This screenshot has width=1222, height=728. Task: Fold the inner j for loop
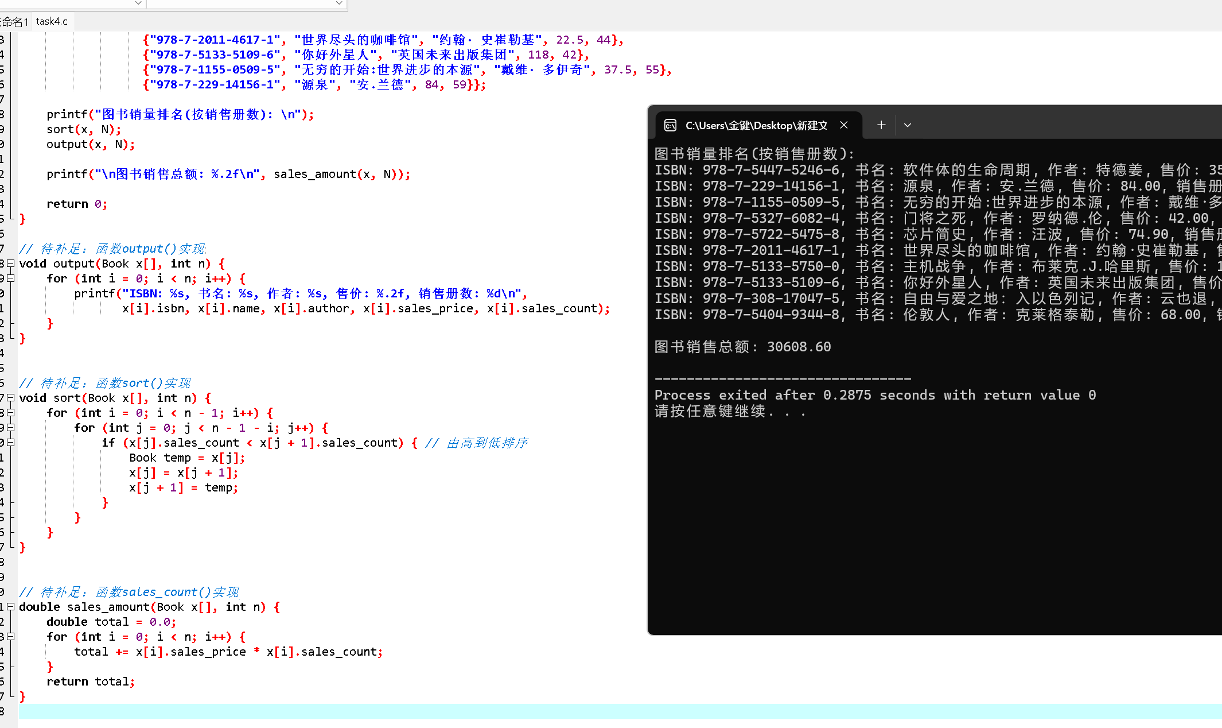[x=10, y=428]
